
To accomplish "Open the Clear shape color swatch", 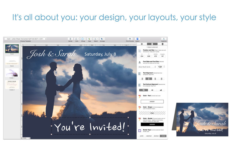I will (152, 113).
